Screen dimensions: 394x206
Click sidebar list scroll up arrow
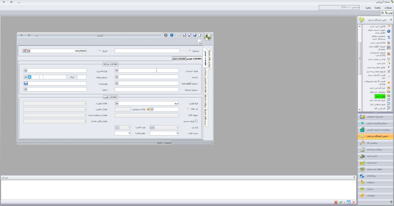click(x=360, y=26)
